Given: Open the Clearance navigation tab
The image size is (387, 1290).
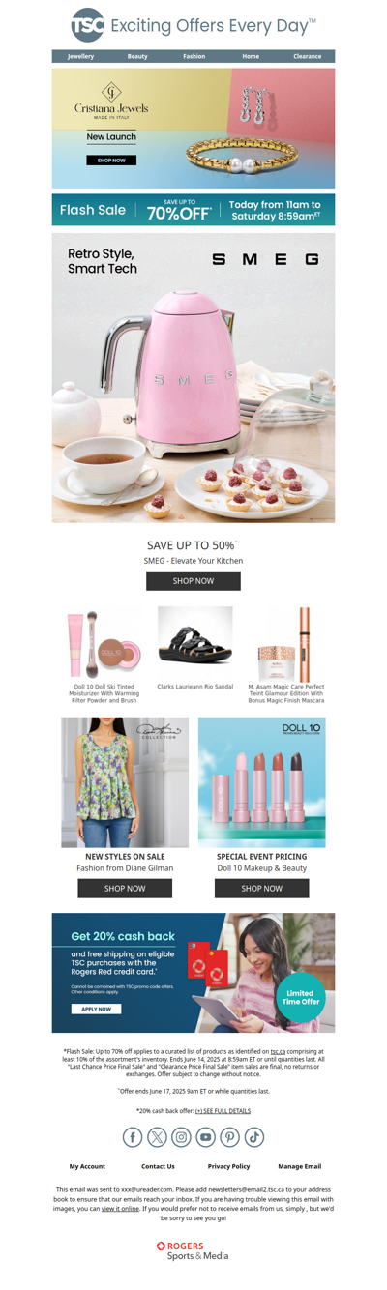Looking at the screenshot, I should (308, 56).
